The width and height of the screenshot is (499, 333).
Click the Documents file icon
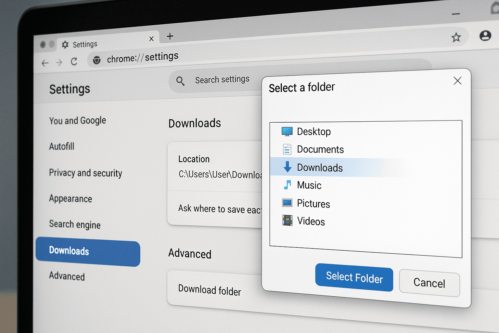point(287,149)
